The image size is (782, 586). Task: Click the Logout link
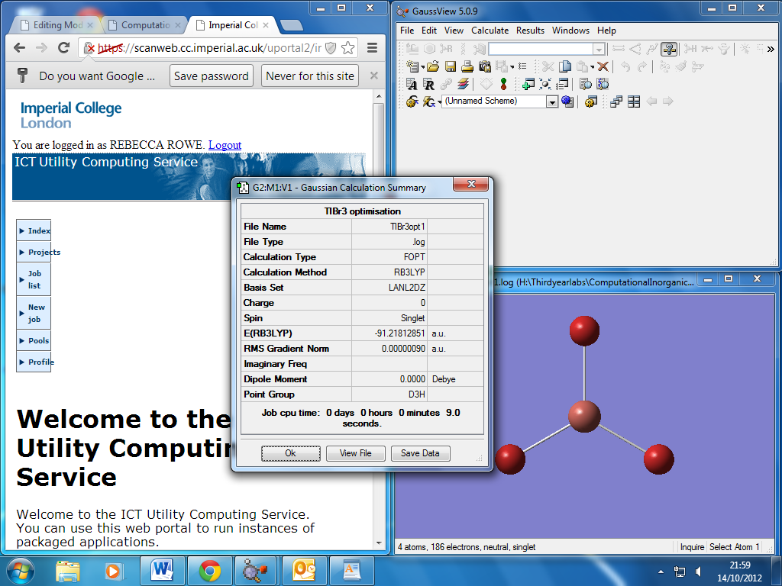point(225,145)
